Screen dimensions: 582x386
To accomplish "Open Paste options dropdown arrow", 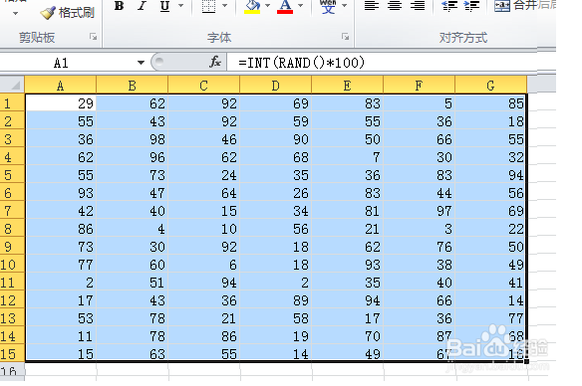I will [x=15, y=13].
